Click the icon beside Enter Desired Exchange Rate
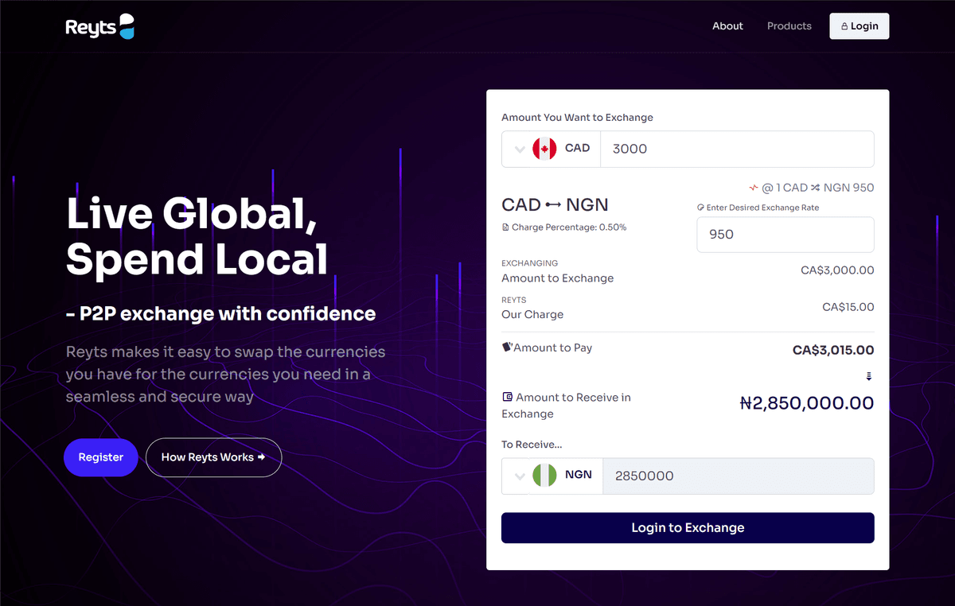The image size is (955, 606). pyautogui.click(x=700, y=208)
